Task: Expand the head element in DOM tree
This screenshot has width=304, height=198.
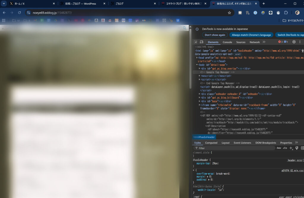Action: pos(197,57)
